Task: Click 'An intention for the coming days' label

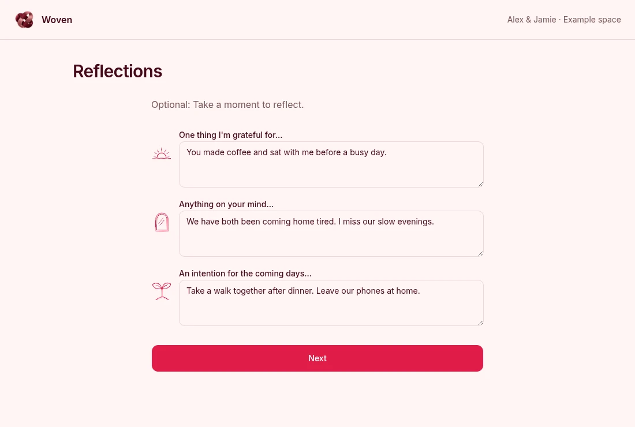Action: (245, 273)
